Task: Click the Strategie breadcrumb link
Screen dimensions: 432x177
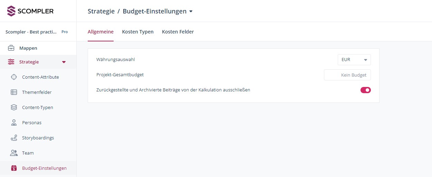Action: tap(101, 11)
